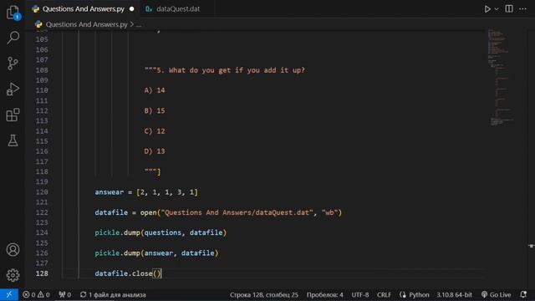535x301 pixels.
Task: Open the Testing flask view
Action: click(x=13, y=140)
